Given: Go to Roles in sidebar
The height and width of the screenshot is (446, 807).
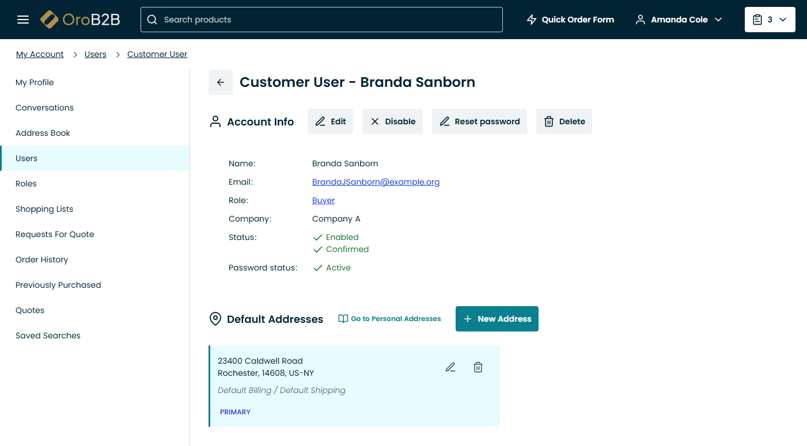Looking at the screenshot, I should [x=26, y=184].
